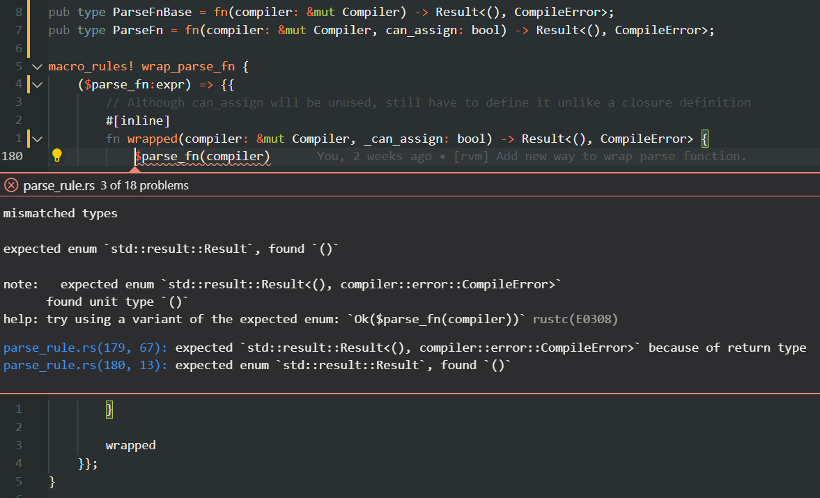Screen dimensions: 820x498
Task: Click the highlighted opening brace after CompileError>
Action: pos(705,139)
